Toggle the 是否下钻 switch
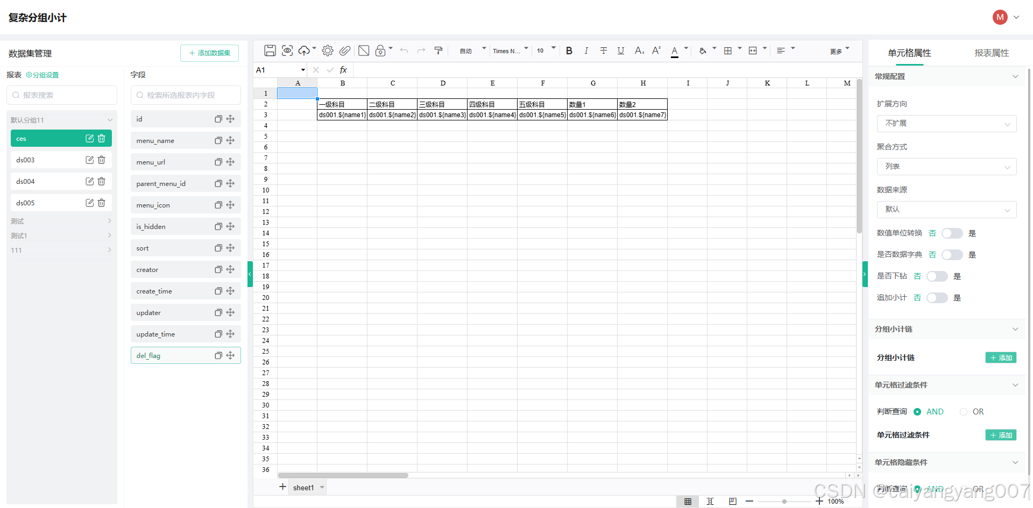The width and height of the screenshot is (1033, 508). tap(937, 276)
